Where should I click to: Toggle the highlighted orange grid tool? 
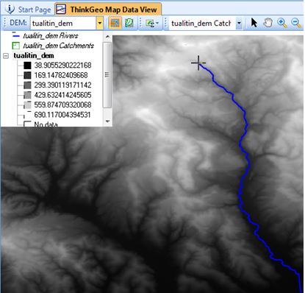point(115,23)
